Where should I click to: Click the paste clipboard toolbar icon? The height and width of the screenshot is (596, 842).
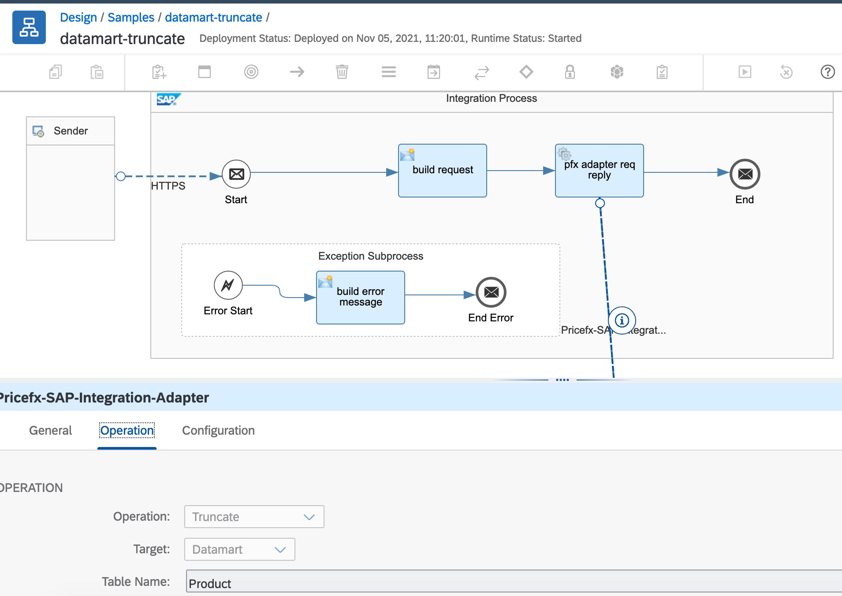point(97,72)
